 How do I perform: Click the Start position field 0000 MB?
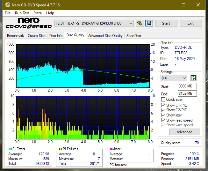(187, 86)
